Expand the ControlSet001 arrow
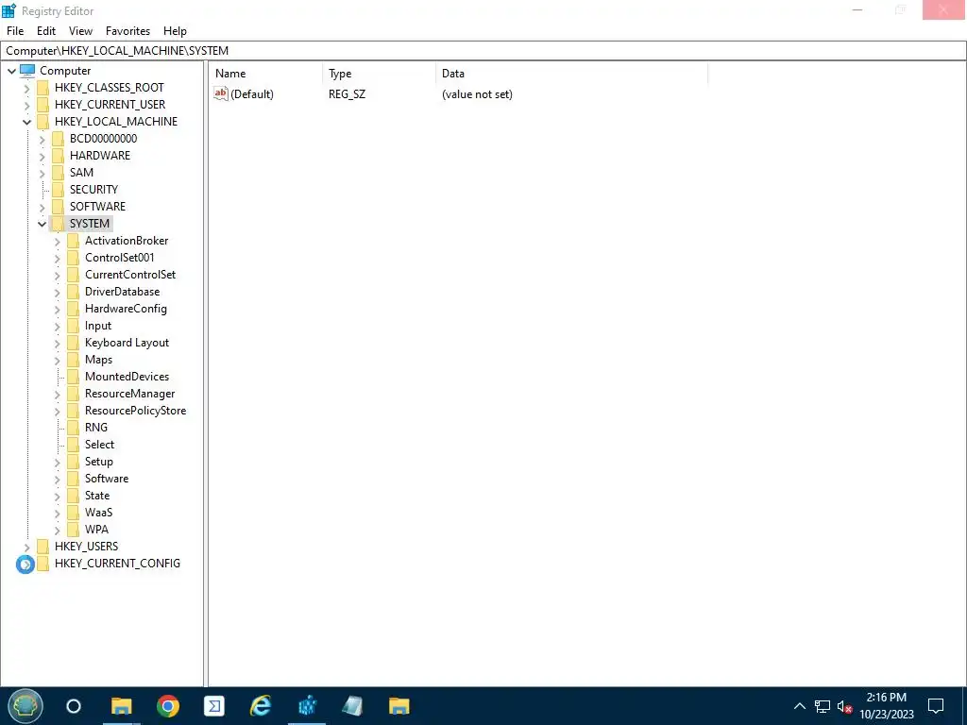Image resolution: width=967 pixels, height=725 pixels. point(58,259)
